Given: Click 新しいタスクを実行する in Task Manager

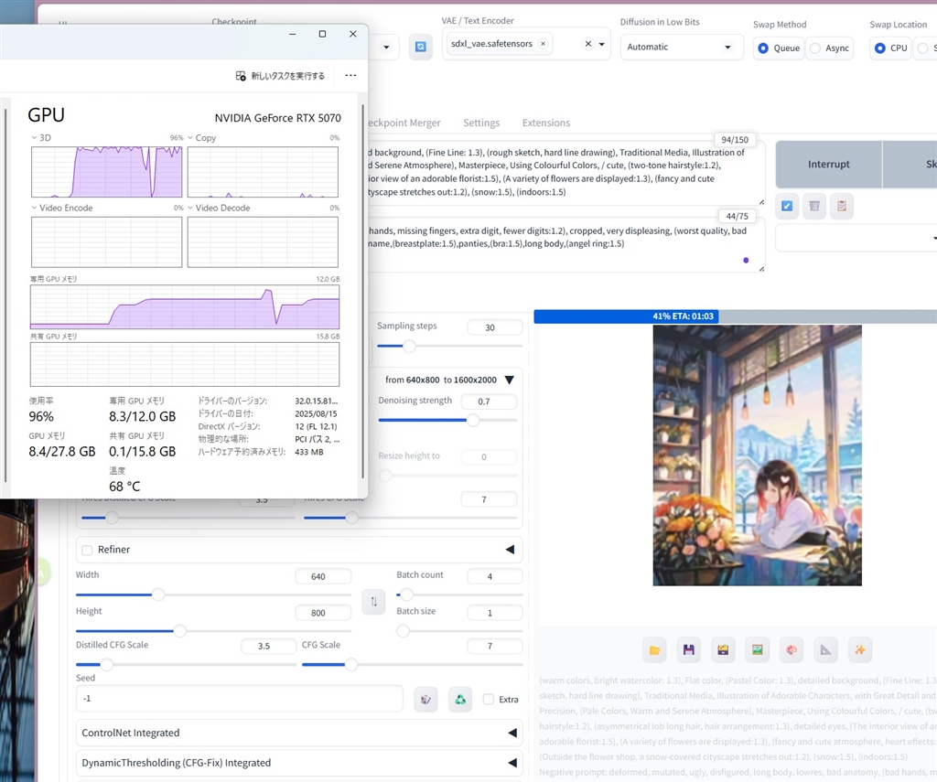Looking at the screenshot, I should 280,76.
